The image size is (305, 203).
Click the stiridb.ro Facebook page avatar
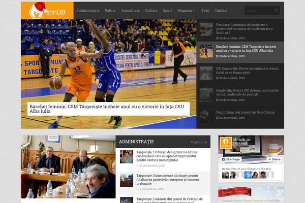226,143
